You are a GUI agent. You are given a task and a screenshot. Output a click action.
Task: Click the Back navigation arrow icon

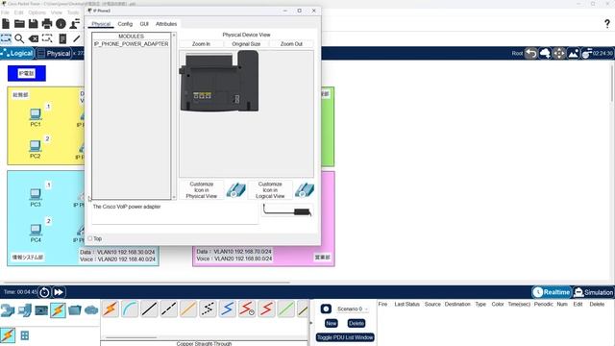(x=531, y=53)
